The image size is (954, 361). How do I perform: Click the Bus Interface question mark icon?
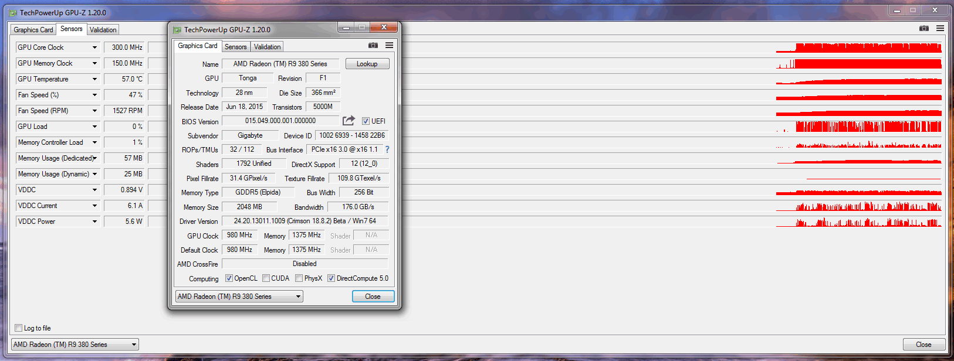(387, 149)
